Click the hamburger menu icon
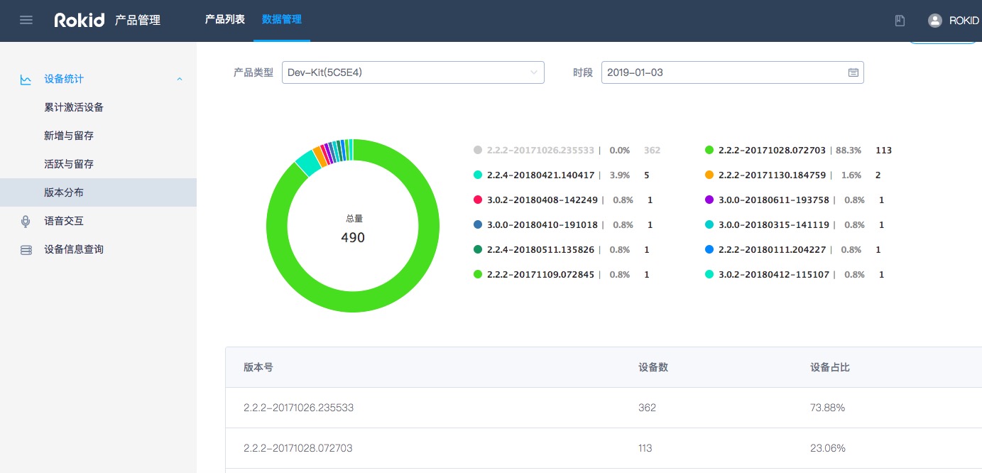The height and width of the screenshot is (473, 982). (26, 20)
